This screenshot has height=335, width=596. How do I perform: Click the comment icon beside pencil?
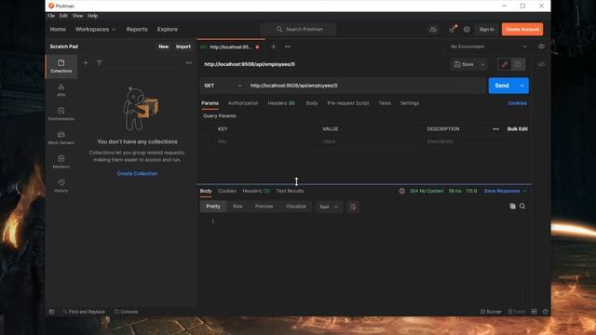(x=518, y=64)
